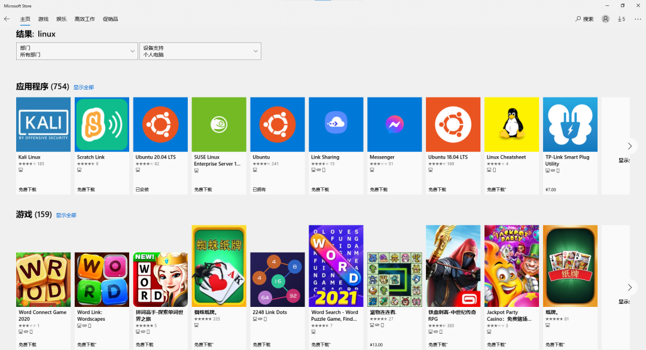This screenshot has width=646, height=350.
Task: Show next apps with the right chevron
Action: (629, 146)
